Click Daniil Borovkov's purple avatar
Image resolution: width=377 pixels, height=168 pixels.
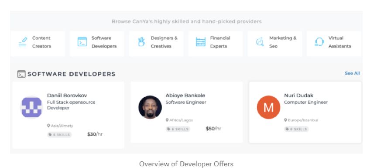(31, 107)
